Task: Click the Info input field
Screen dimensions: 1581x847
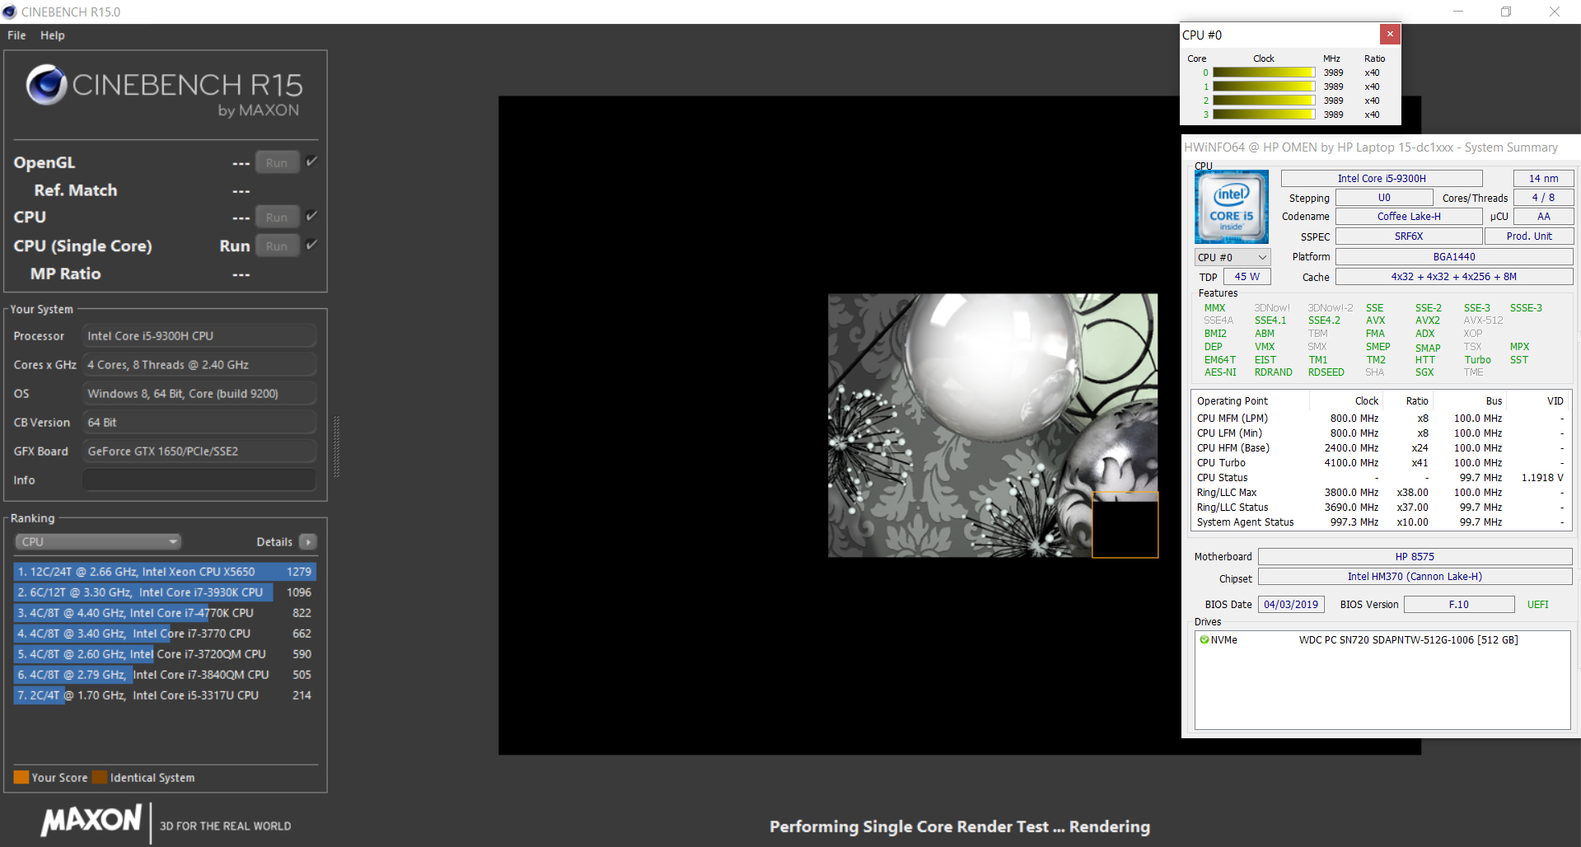Action: (199, 480)
